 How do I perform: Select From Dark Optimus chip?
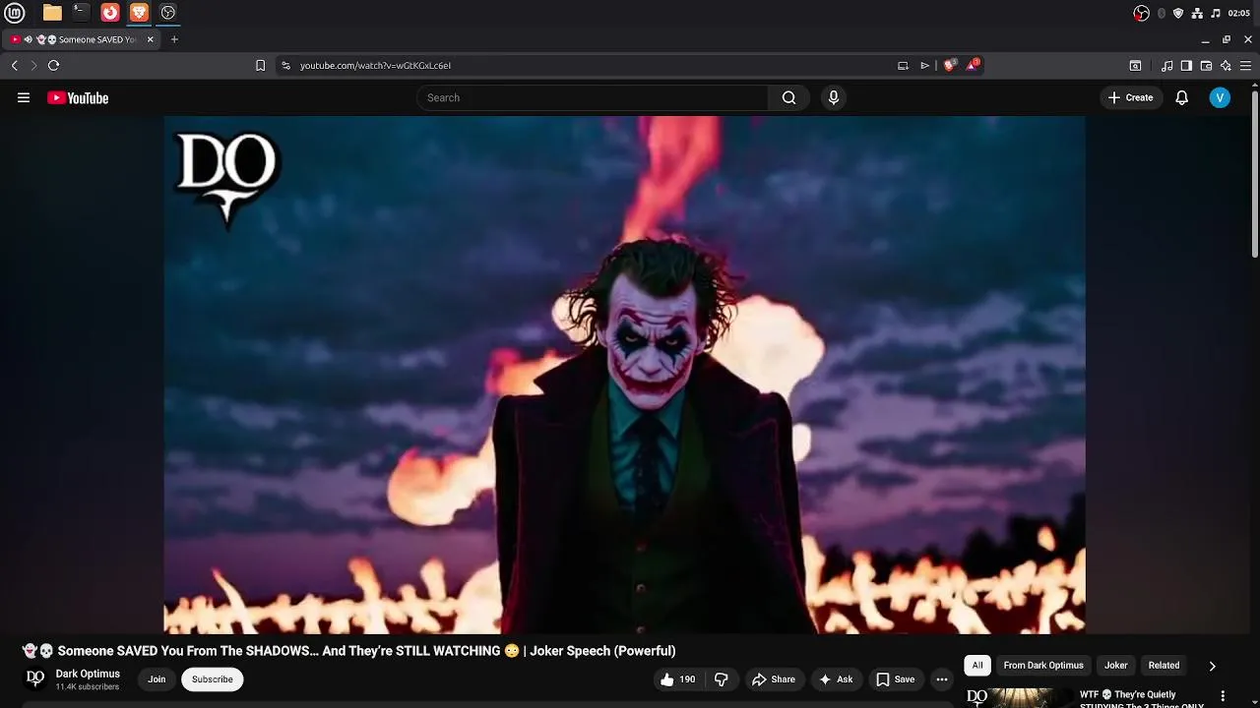[x=1043, y=666]
